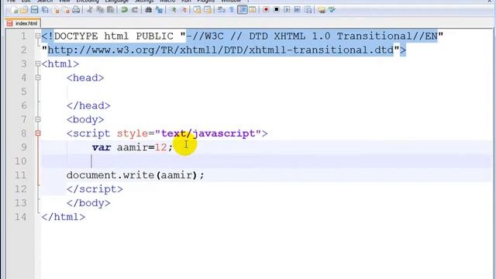Screen dimensions: 496x279
Task: Start macro recording with red dot icon
Action: click(266, 10)
